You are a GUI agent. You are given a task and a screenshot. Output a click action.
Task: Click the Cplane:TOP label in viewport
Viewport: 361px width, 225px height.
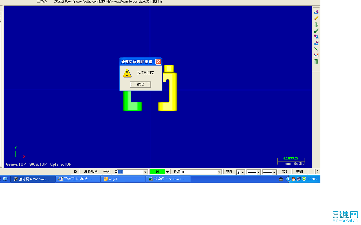pos(61,164)
